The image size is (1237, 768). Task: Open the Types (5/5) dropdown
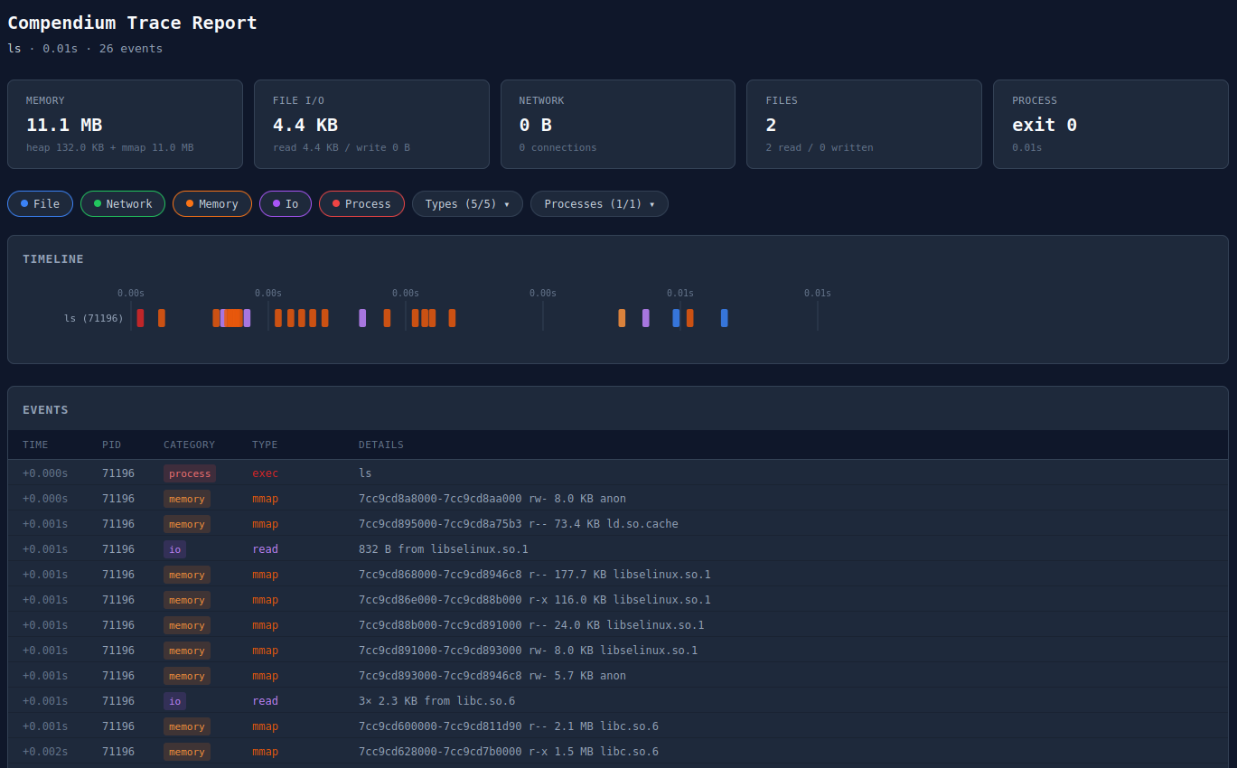466,204
